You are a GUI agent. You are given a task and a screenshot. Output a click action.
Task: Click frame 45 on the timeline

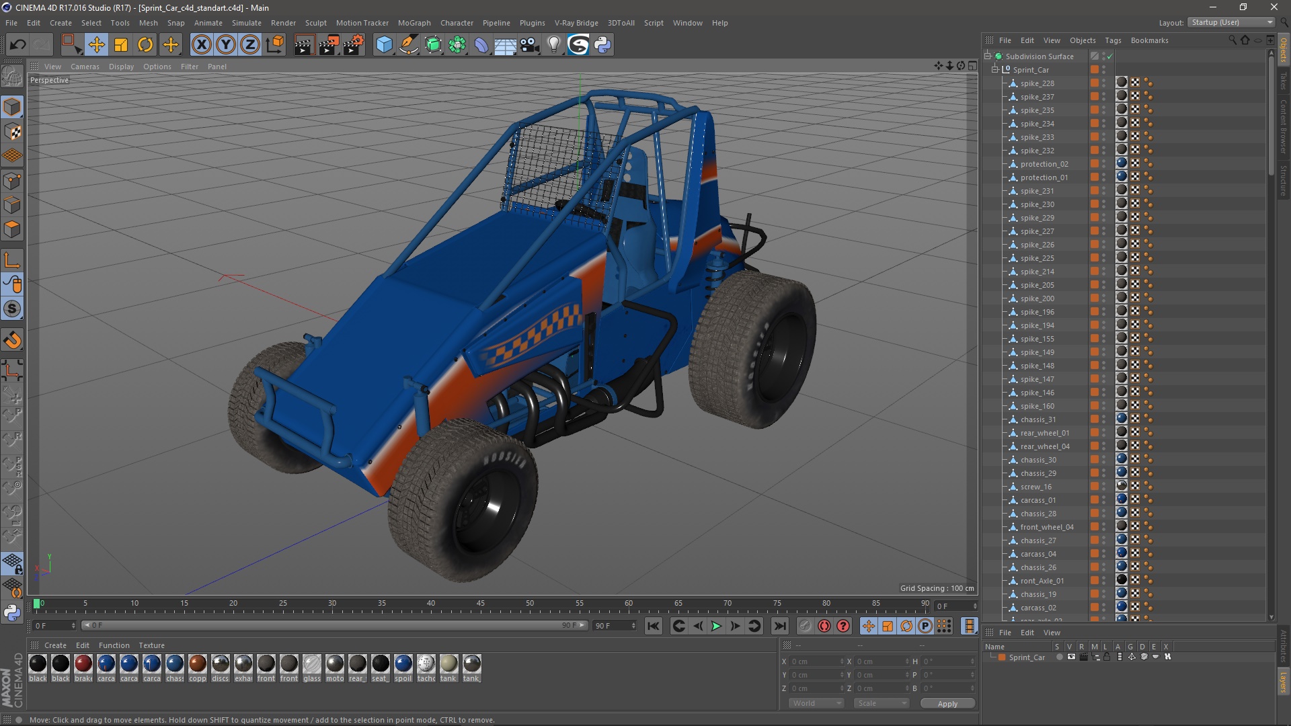[x=480, y=605]
